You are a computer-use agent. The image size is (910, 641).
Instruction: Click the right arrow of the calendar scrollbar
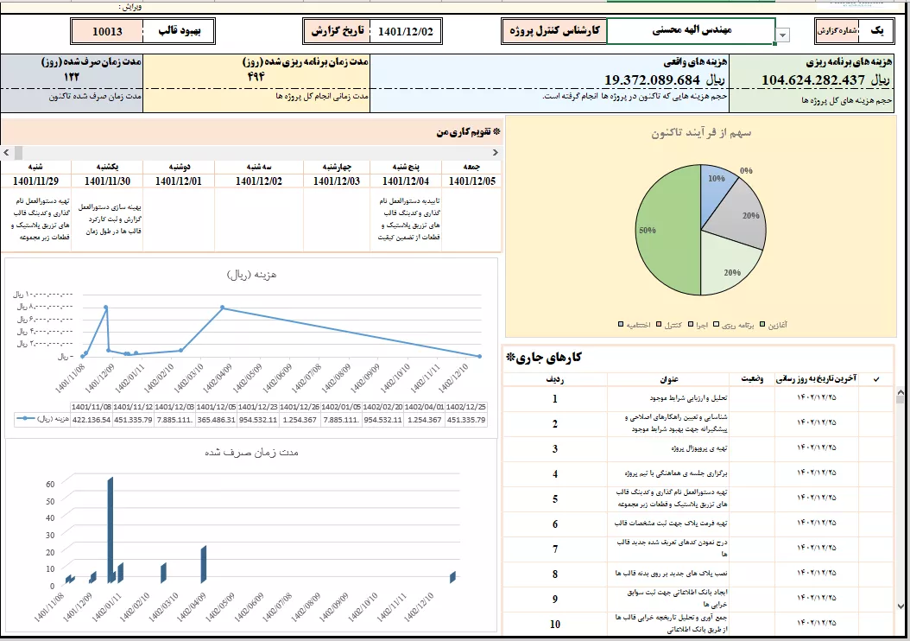pyautogui.click(x=493, y=151)
